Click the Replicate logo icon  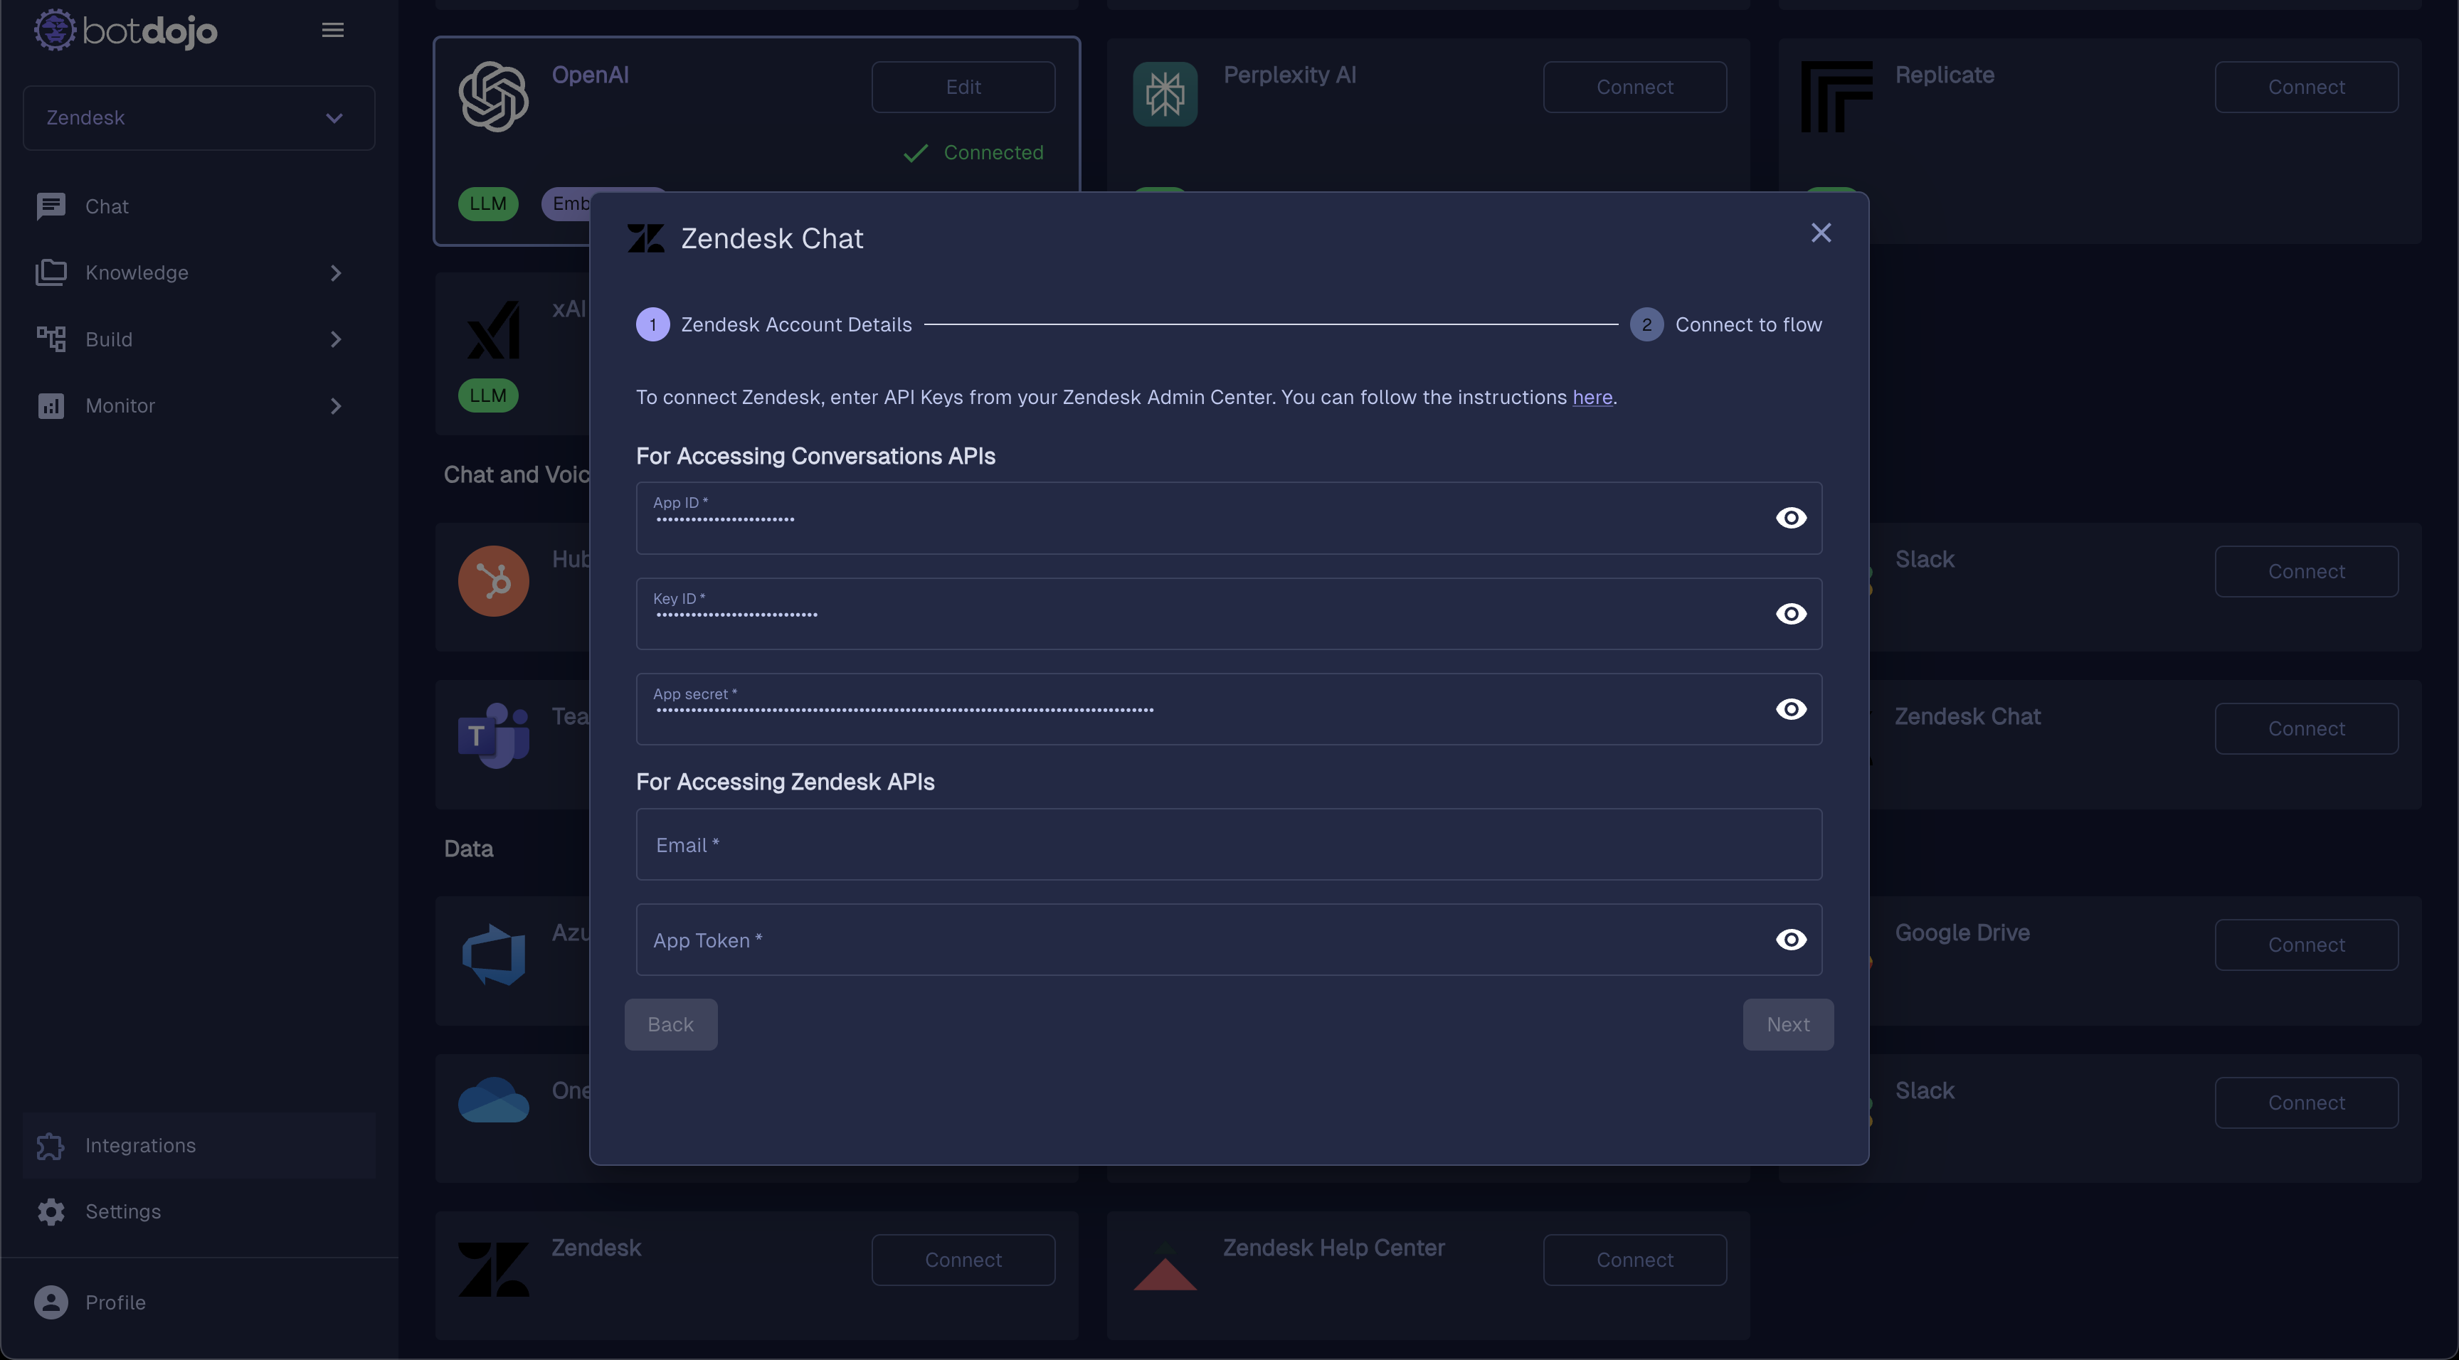[1836, 97]
